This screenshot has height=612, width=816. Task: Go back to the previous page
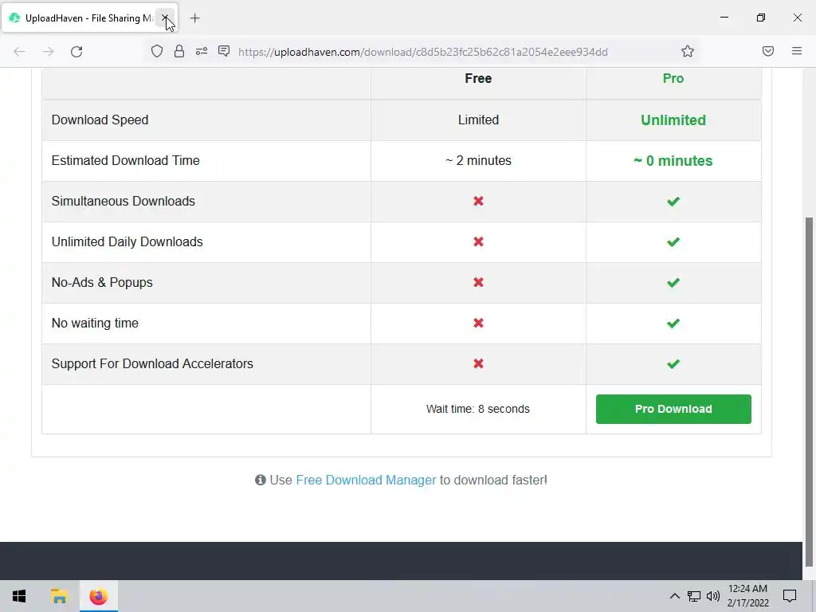point(19,52)
